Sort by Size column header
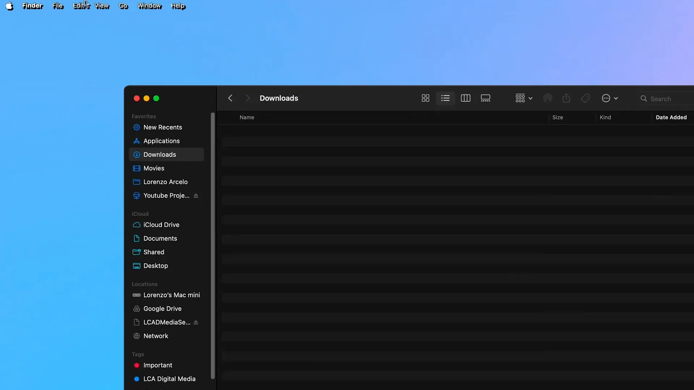This screenshot has width=694, height=390. pyautogui.click(x=558, y=117)
